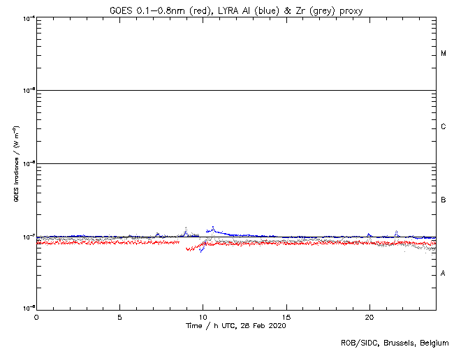
Task: Click the C flare class label
Action: (x=444, y=127)
